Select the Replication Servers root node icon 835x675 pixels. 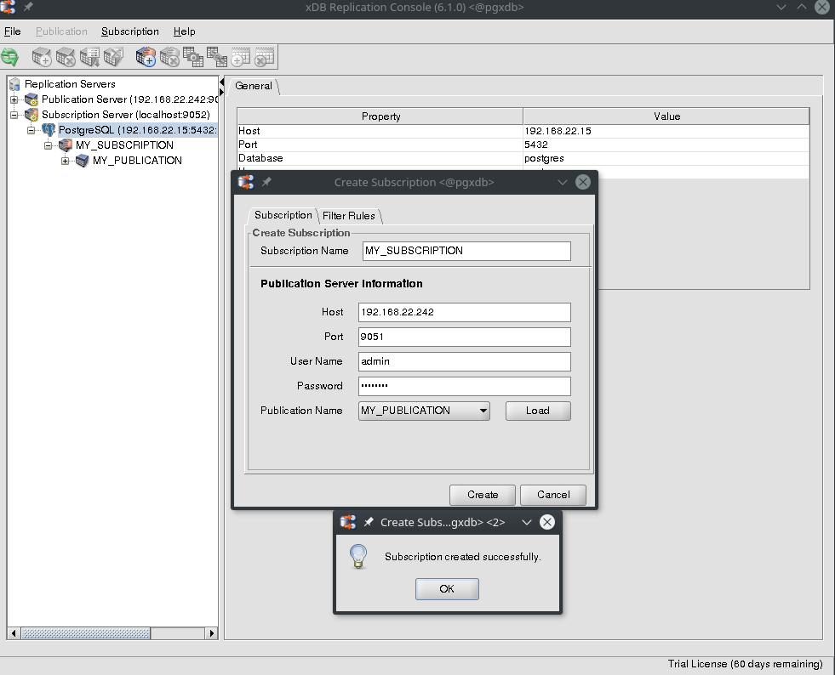pos(15,84)
